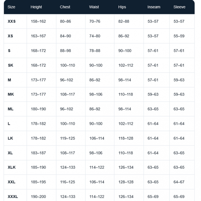Click the 158–162 height cell for XXS
The height and width of the screenshot is (201, 201).
coord(38,21)
